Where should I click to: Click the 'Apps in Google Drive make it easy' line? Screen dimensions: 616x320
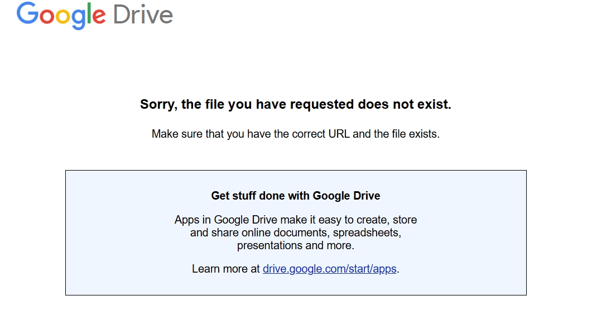(x=296, y=220)
